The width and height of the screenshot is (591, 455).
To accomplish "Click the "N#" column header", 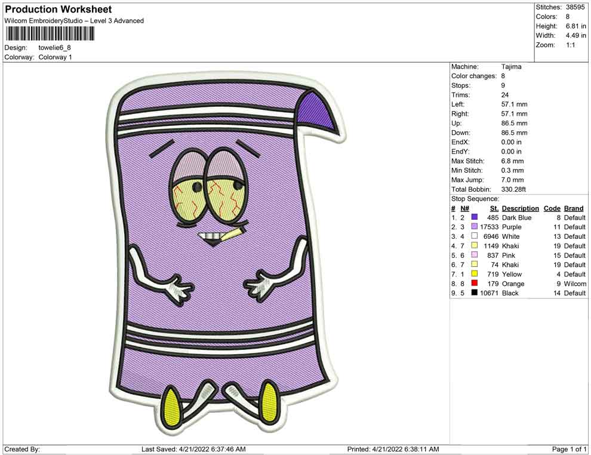I will click(464, 208).
